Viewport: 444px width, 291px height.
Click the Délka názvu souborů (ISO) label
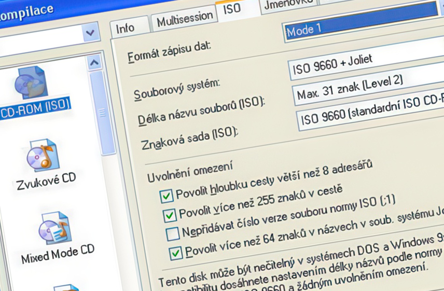click(202, 110)
